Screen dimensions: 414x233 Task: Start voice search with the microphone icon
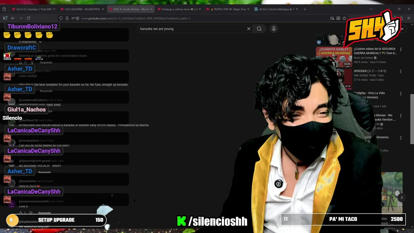click(x=274, y=29)
